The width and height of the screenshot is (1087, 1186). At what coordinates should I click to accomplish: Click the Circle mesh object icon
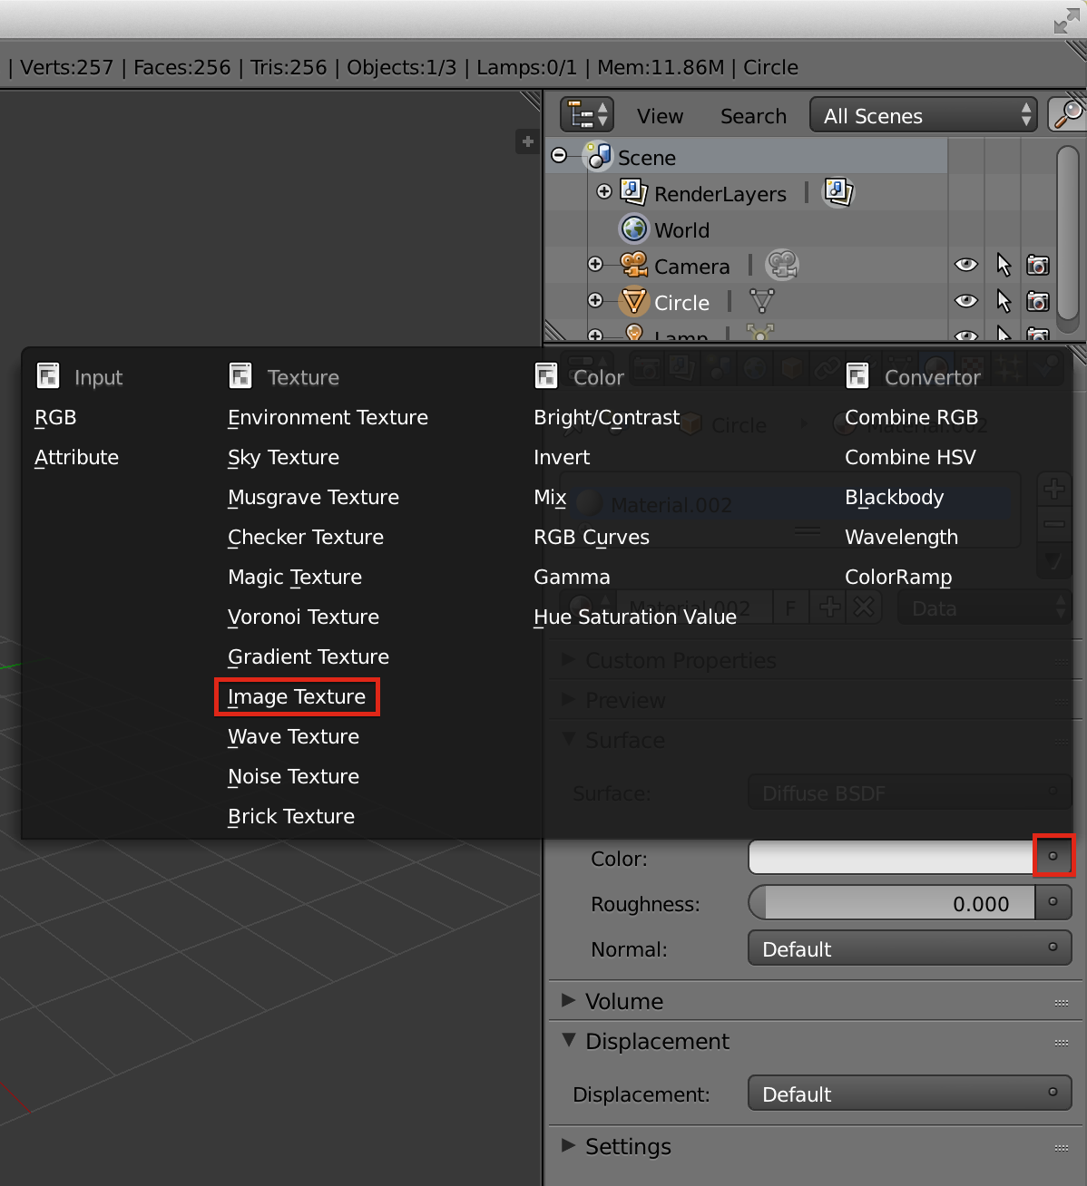(634, 301)
